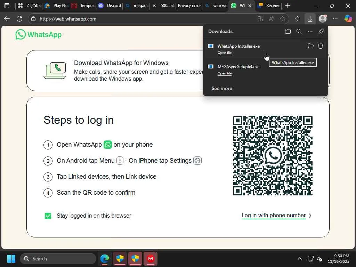Image resolution: width=356 pixels, height=267 pixels.
Task: Switch to the Tempor mail tab
Action: (83, 6)
